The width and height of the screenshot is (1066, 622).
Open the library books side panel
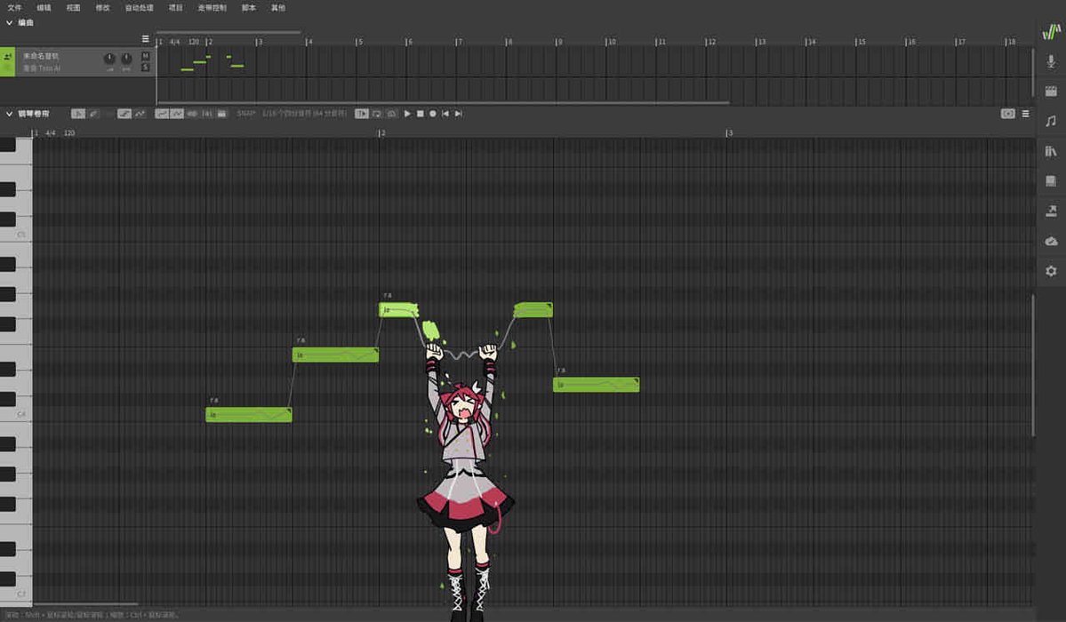(1051, 151)
